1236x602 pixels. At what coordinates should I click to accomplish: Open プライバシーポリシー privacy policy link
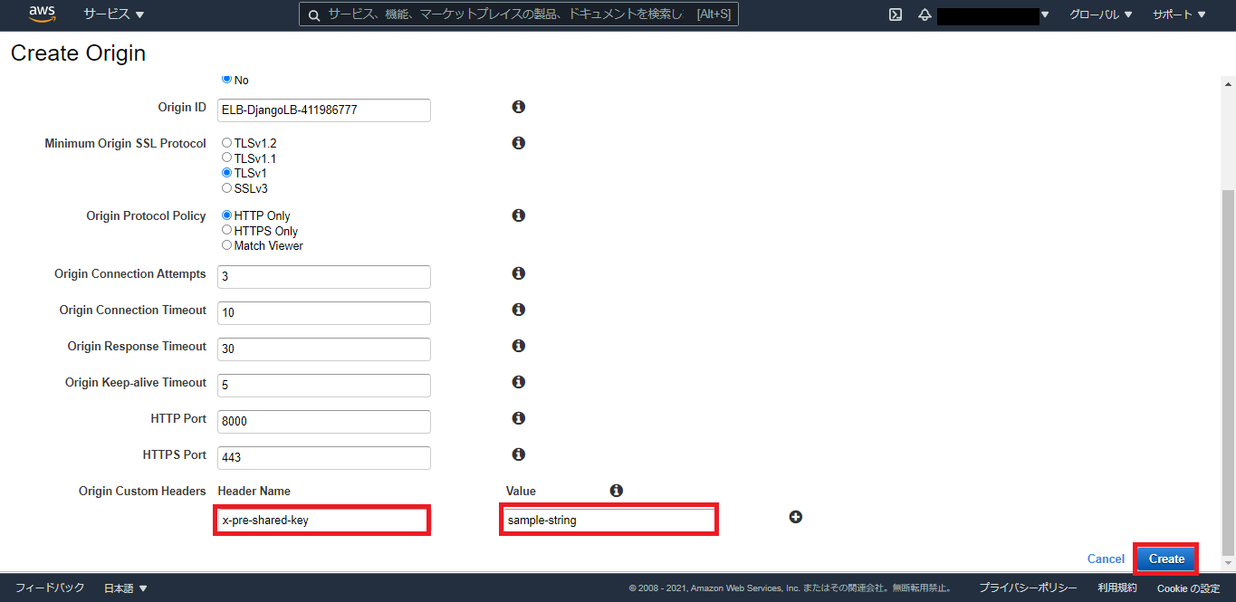tap(1028, 588)
